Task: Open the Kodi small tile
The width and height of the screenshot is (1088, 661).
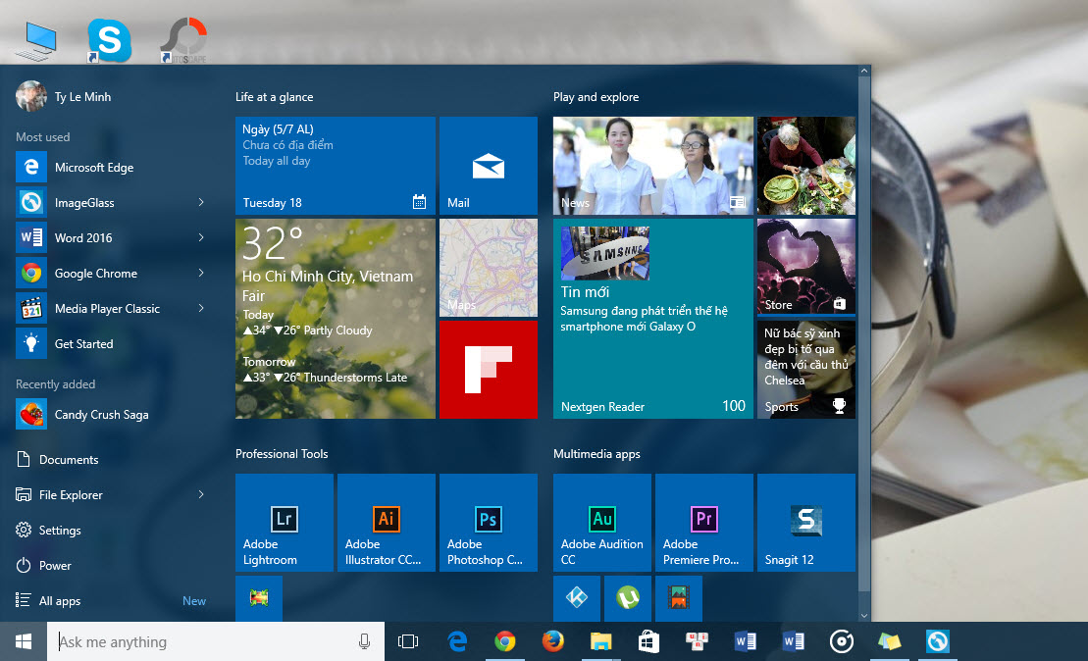Action: 577,598
